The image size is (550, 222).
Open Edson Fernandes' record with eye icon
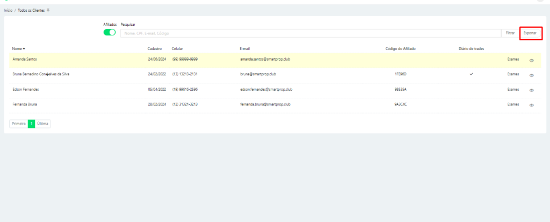click(531, 90)
